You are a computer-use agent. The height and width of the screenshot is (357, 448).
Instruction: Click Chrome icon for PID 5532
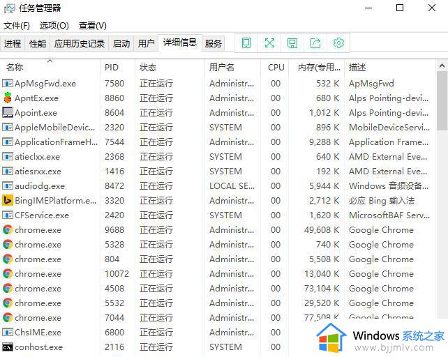coord(8,303)
